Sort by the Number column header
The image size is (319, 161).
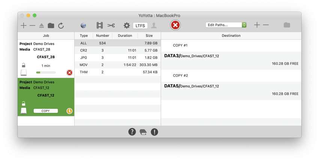pos(102,36)
